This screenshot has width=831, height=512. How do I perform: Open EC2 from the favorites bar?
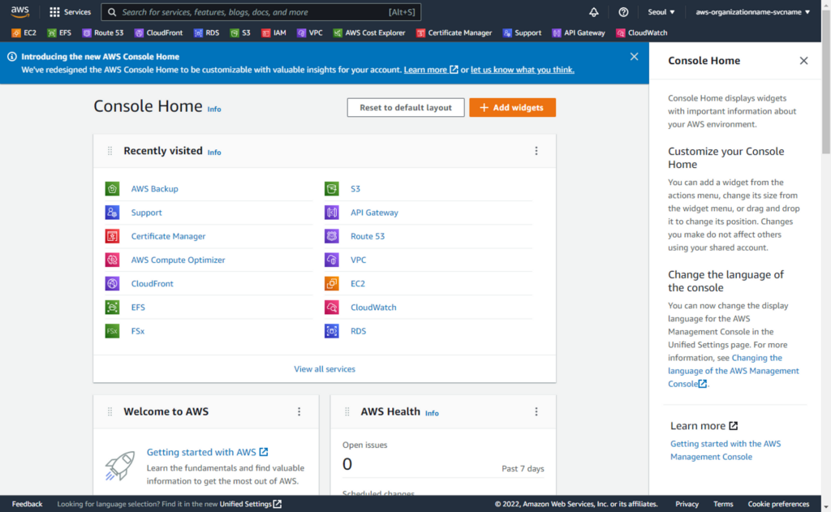[x=24, y=32]
